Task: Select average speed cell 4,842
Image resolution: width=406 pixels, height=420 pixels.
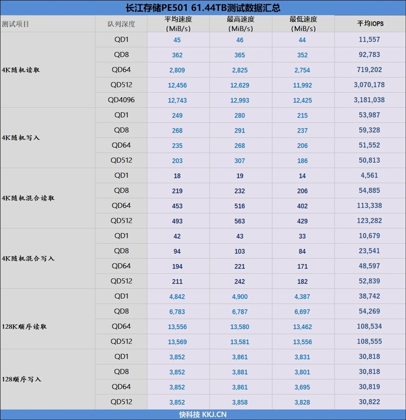Action: (x=178, y=296)
